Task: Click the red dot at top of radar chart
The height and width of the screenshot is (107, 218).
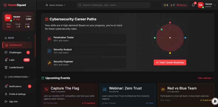Action: (x=170, y=22)
